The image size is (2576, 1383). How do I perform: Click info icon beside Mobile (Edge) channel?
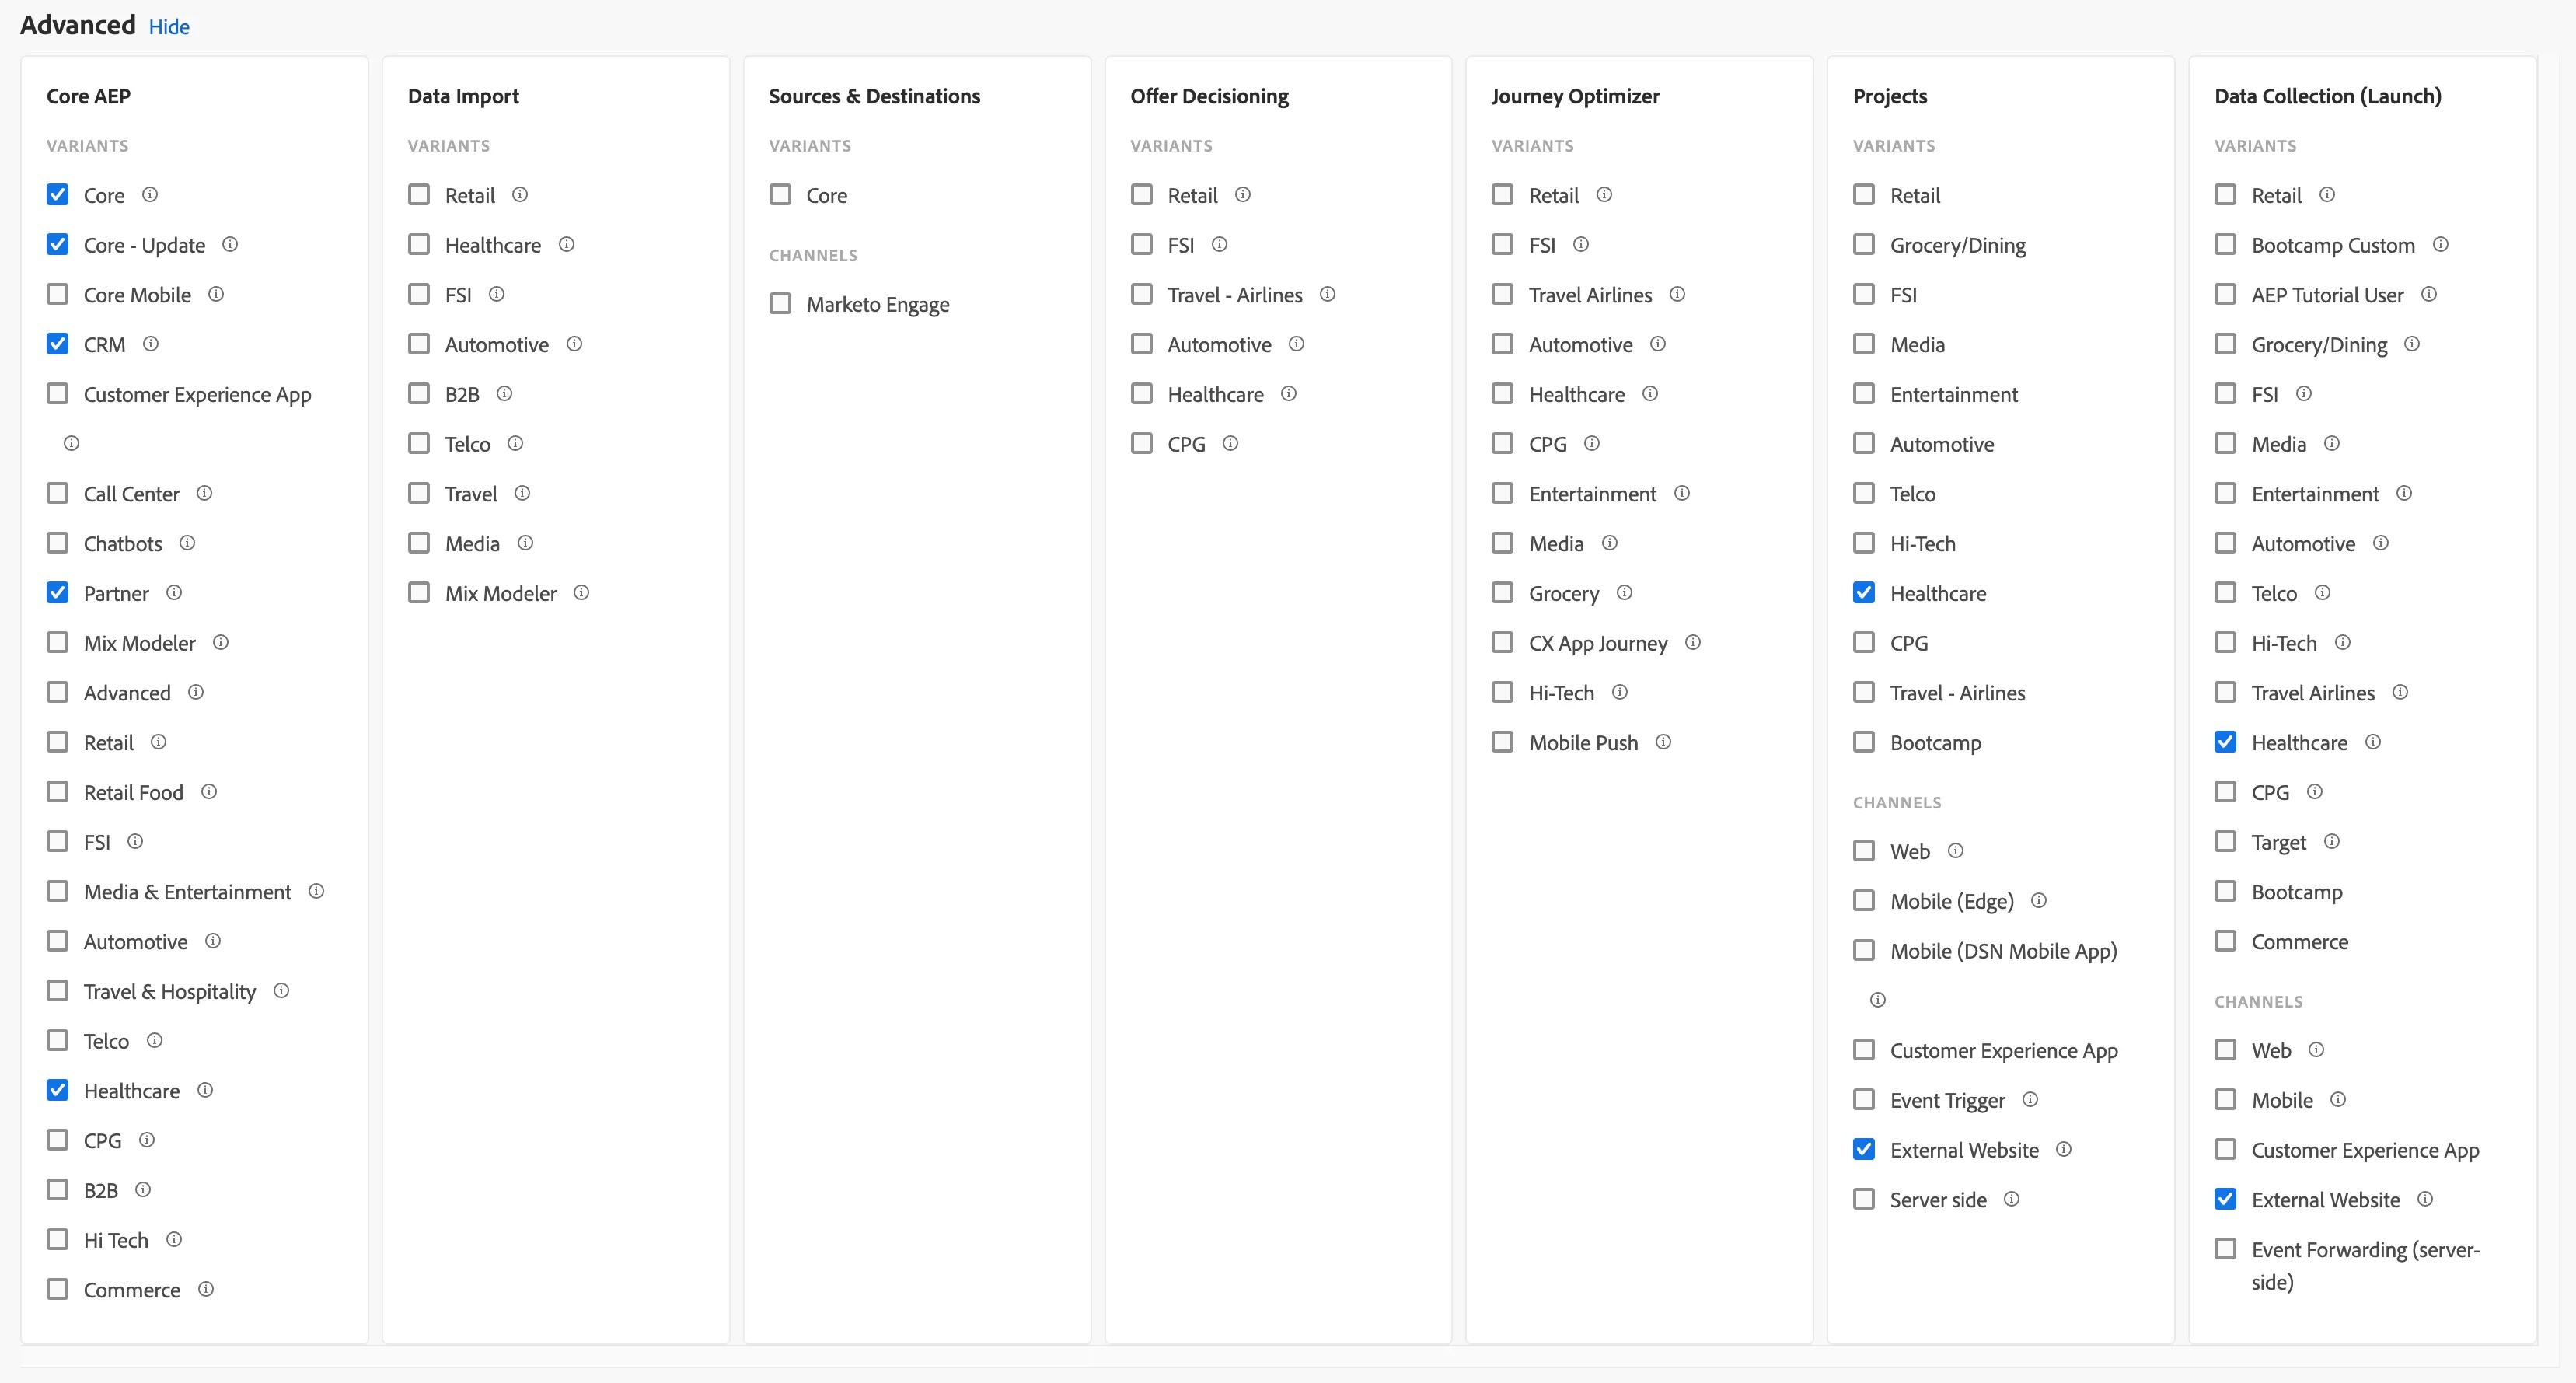tap(2039, 900)
